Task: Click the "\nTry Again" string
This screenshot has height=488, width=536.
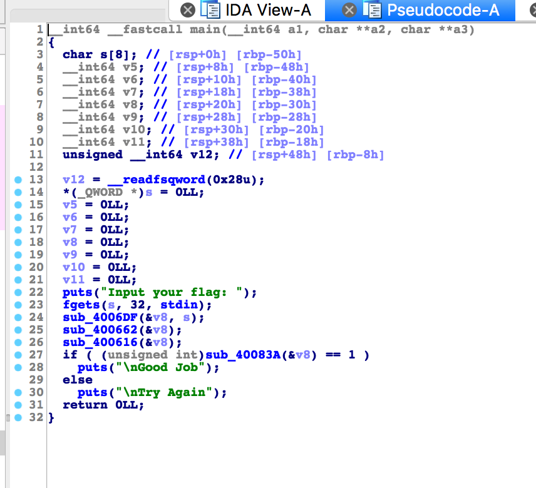Action: pyautogui.click(x=163, y=392)
